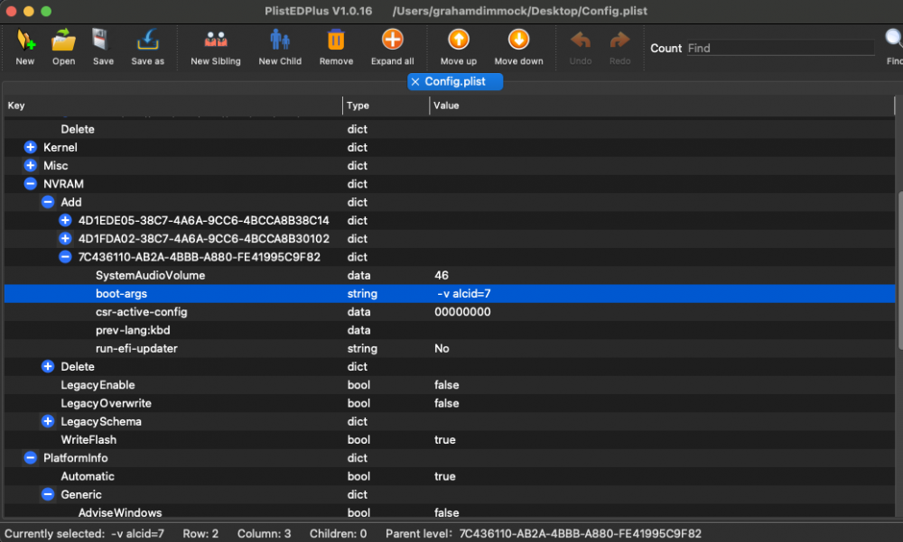This screenshot has width=903, height=542.
Task: Remove the selected entry with Remove icon
Action: coord(336,41)
